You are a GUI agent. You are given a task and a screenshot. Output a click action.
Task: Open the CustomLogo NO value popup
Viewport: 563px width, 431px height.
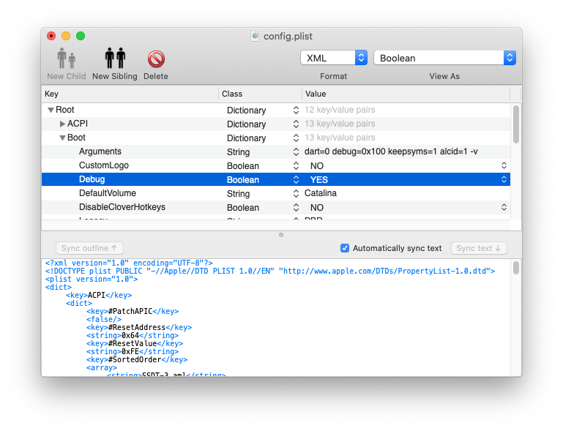click(x=504, y=165)
